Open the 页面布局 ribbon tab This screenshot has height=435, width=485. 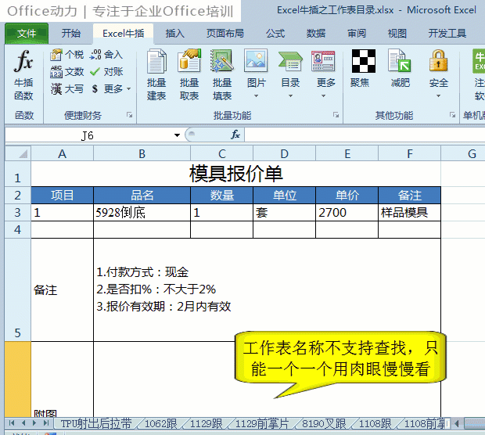(225, 33)
